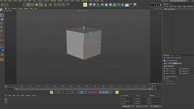
Task: Add a Cube primitive from toolbar
Action: point(94,5)
